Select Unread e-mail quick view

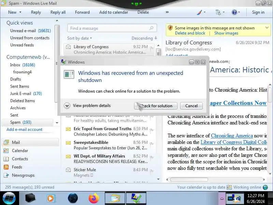(30, 31)
